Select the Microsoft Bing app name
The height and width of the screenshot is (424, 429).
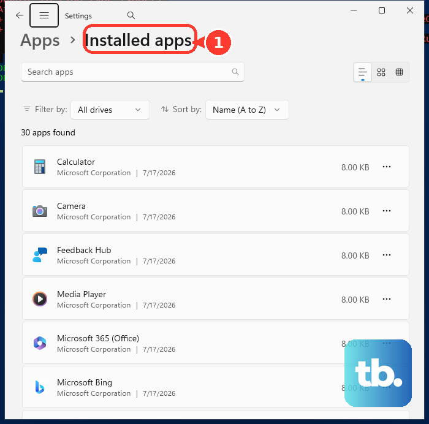click(x=85, y=382)
